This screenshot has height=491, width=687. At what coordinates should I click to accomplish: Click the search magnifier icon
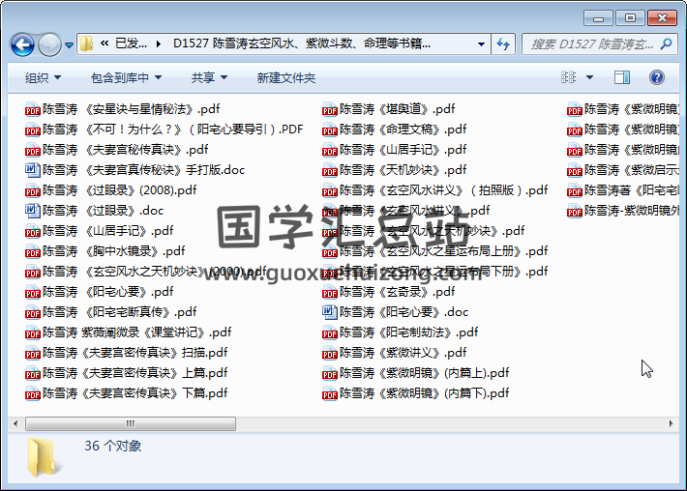tap(667, 43)
